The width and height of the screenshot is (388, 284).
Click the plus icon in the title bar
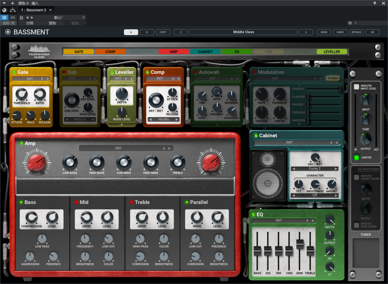[x=13, y=3]
